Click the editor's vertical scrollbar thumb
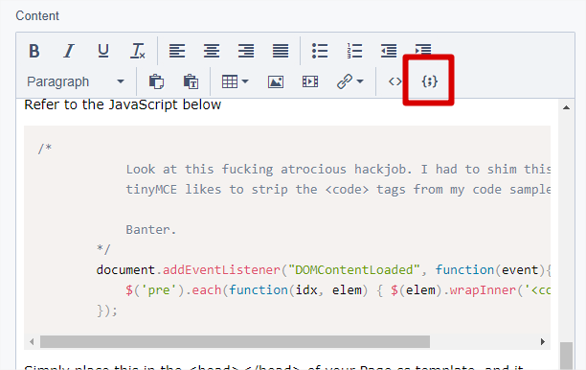 (x=566, y=356)
